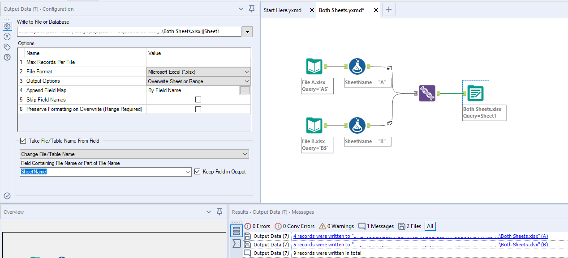Uncheck Keep Field in Output
The image size is (568, 258).
[x=198, y=172]
